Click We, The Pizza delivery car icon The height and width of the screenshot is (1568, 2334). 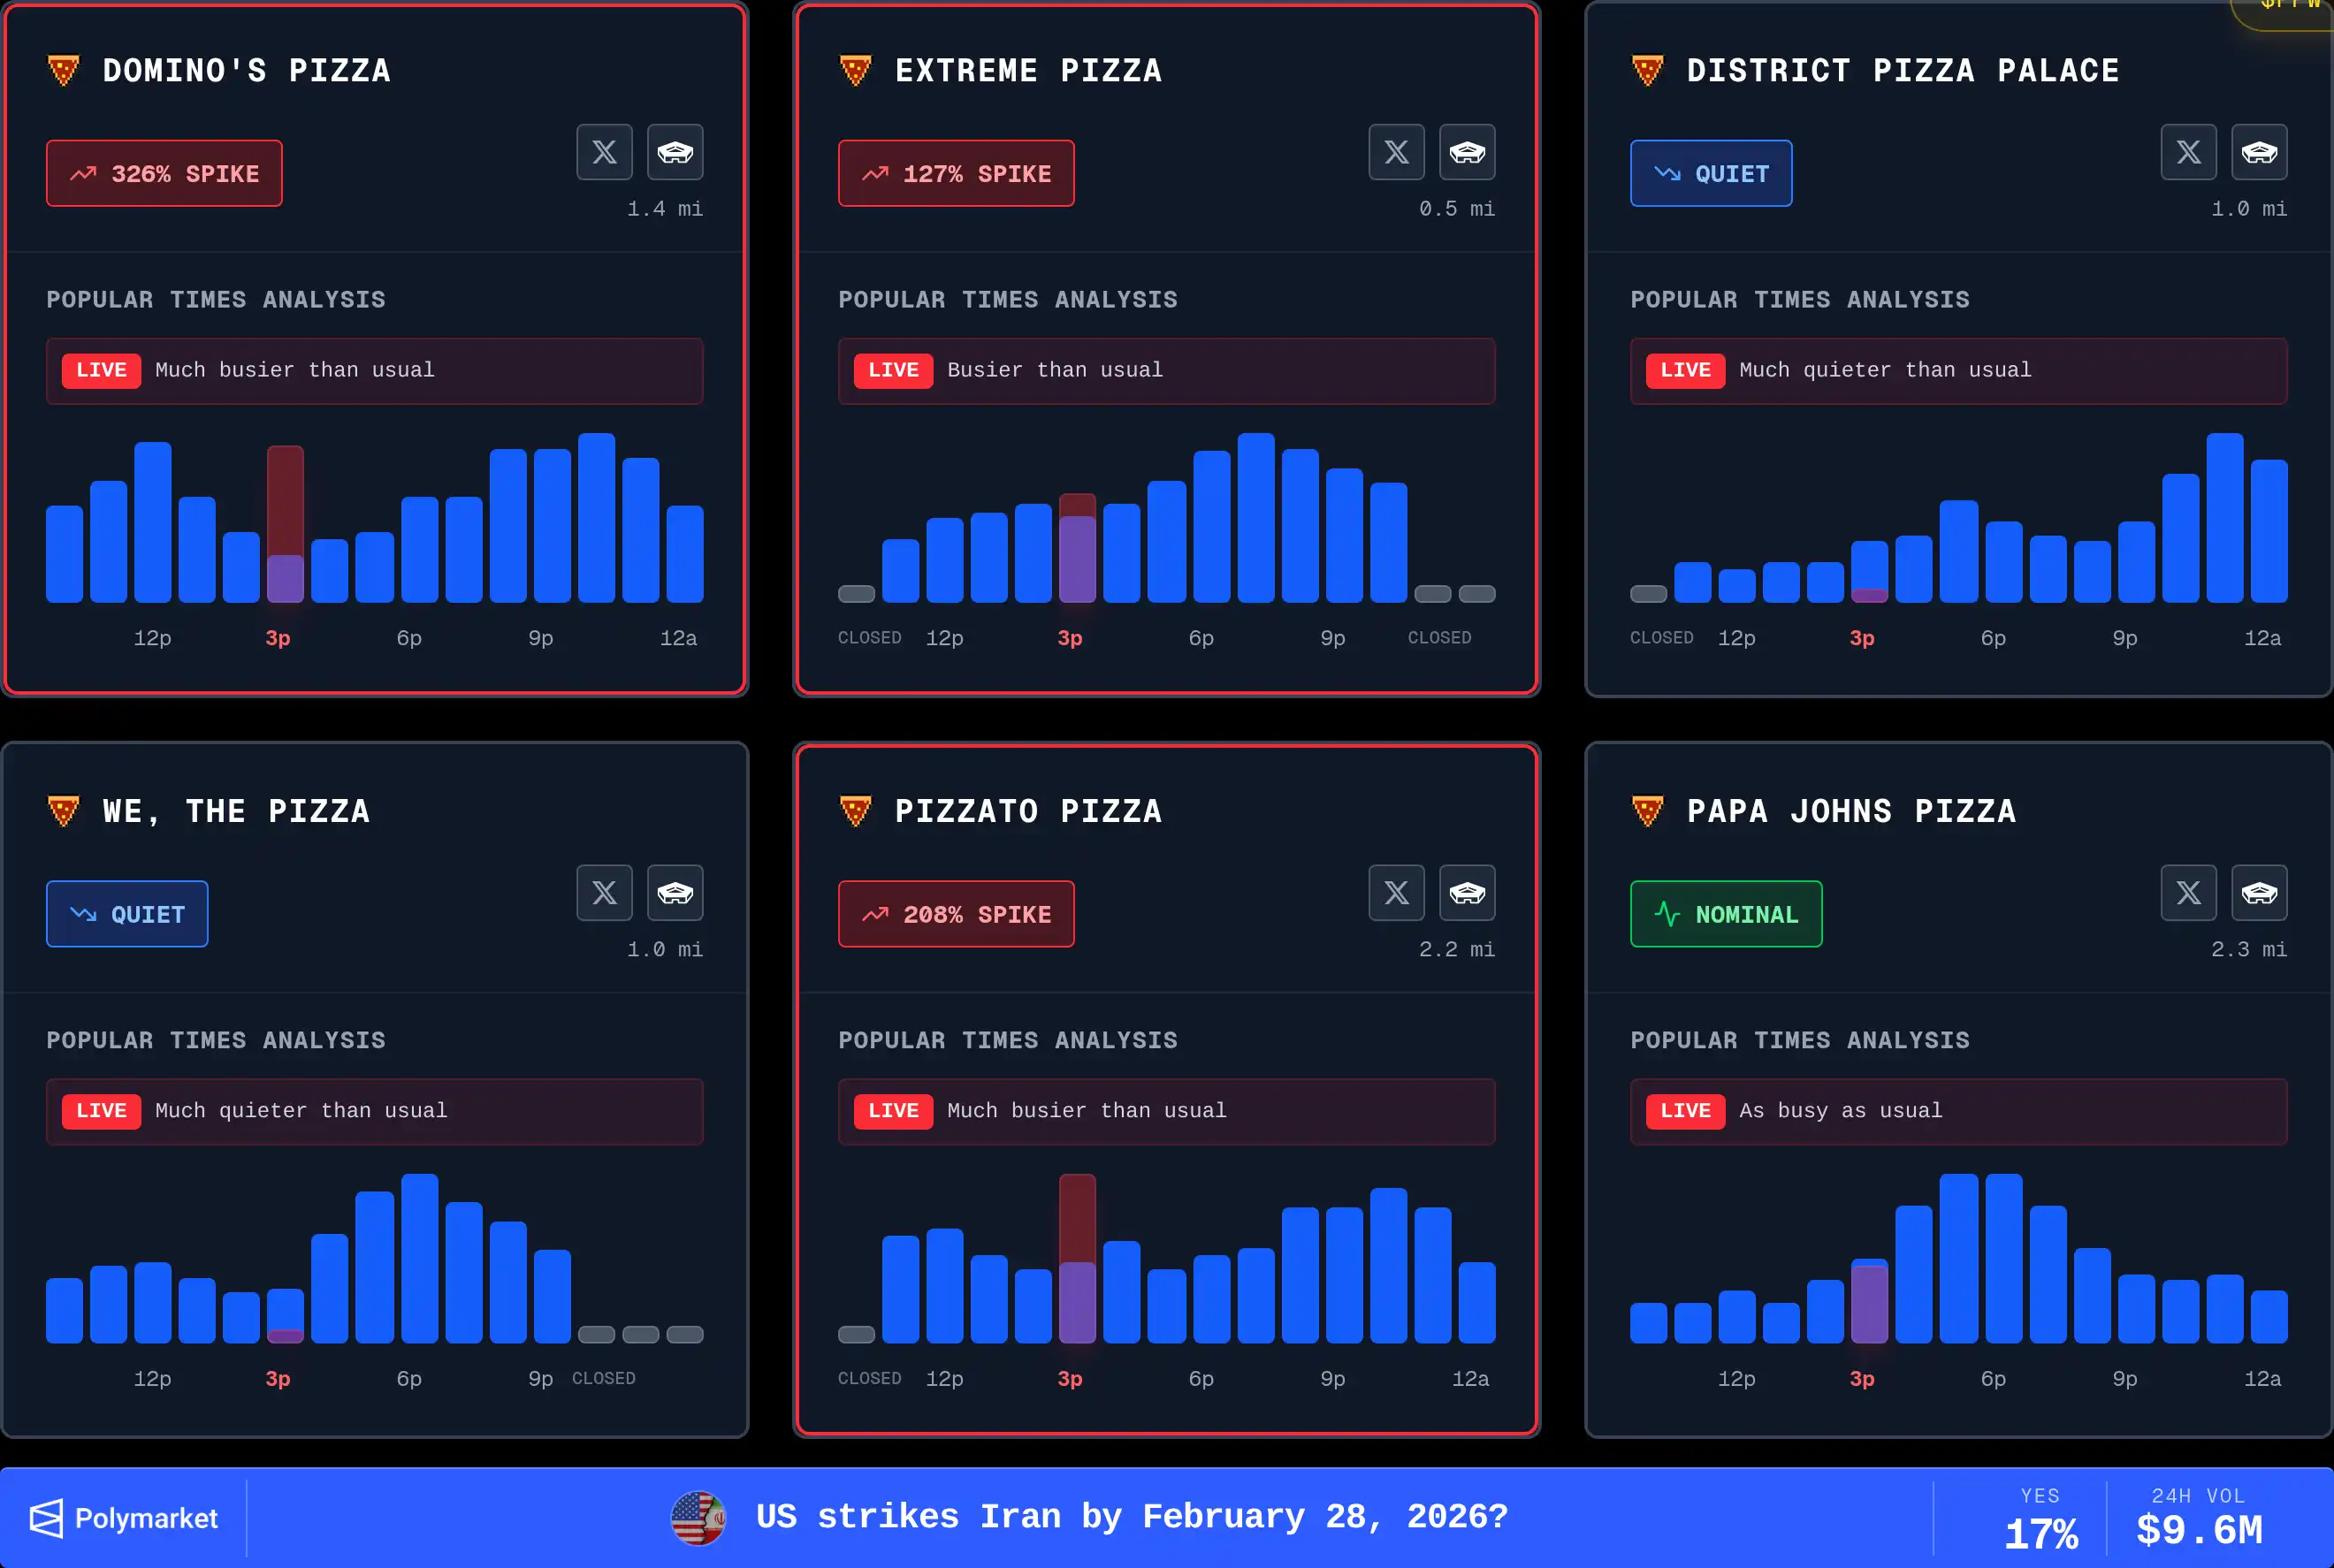pos(675,892)
